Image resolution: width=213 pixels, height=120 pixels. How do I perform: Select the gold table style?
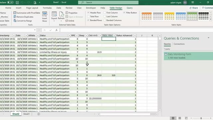click(169, 16)
